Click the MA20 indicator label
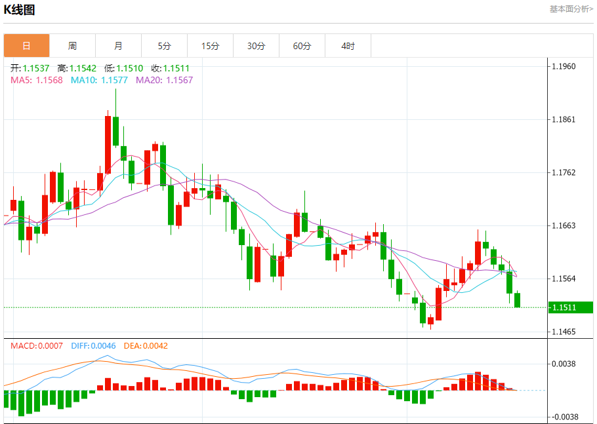Viewport: 597px width, 424px height. click(165, 80)
